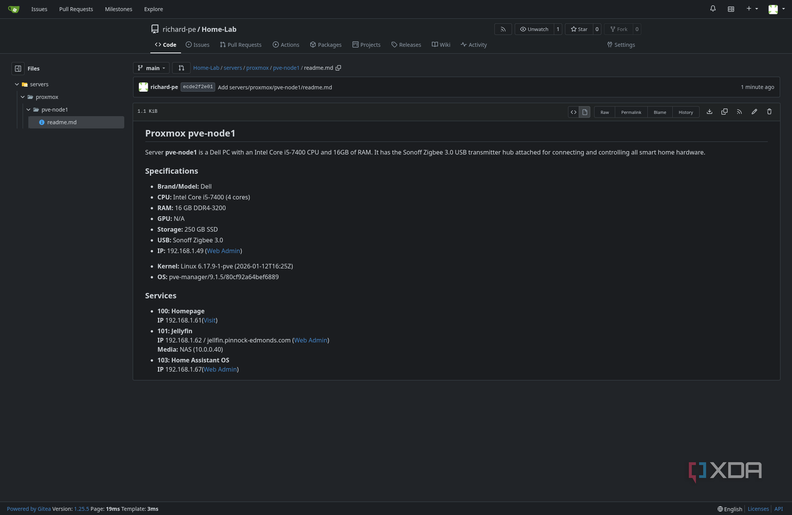This screenshot has width=792, height=515.
Task: Edit readme.md with the pencil icon
Action: (x=754, y=112)
